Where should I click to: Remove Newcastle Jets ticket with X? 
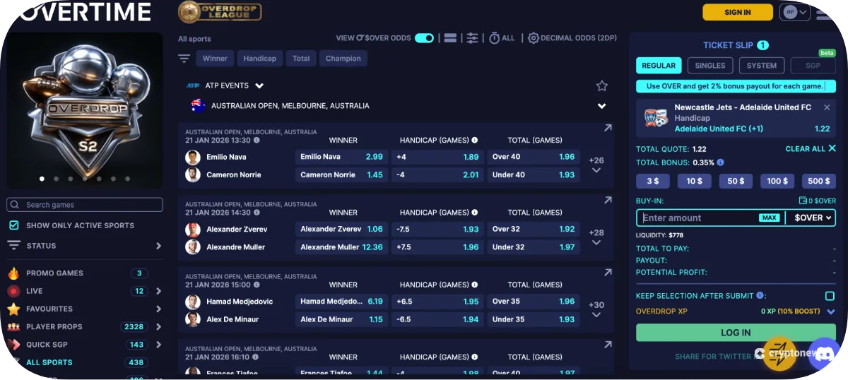[x=827, y=107]
